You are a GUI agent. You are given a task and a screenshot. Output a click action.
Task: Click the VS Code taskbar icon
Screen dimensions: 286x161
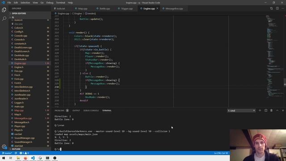click(33, 158)
